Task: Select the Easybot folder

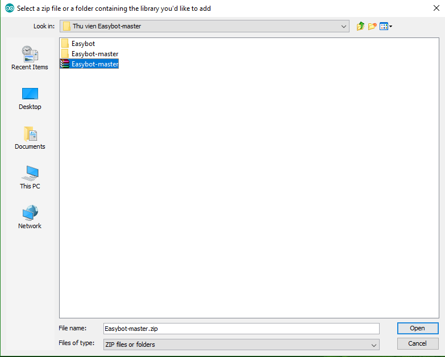Action: tap(78, 44)
